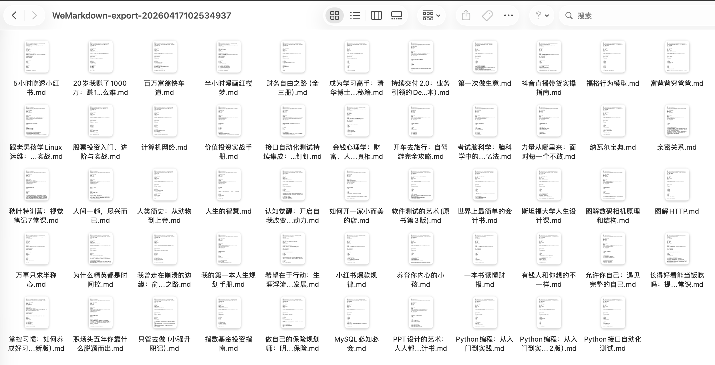This screenshot has height=365, width=715.
Task: Click file name 只管去做(小强升职记).md
Action: click(164, 344)
